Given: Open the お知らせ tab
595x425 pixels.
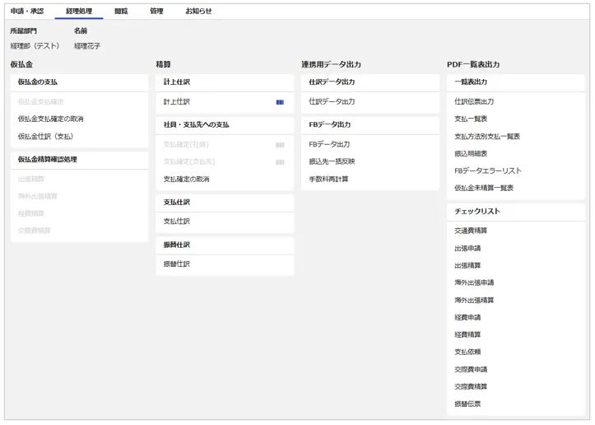Looking at the screenshot, I should [x=198, y=12].
